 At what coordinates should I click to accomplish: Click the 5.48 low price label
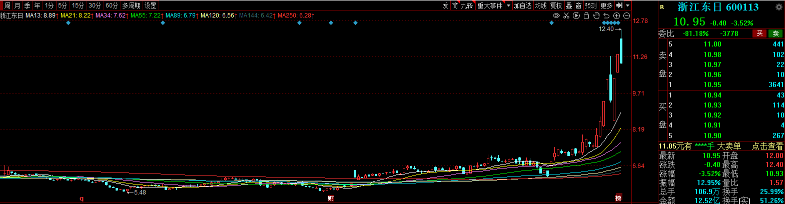click(140, 192)
